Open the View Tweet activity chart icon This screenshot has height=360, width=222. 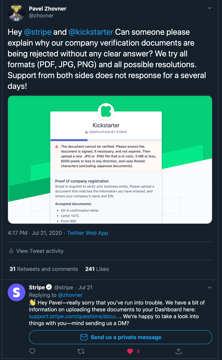coord(11,251)
